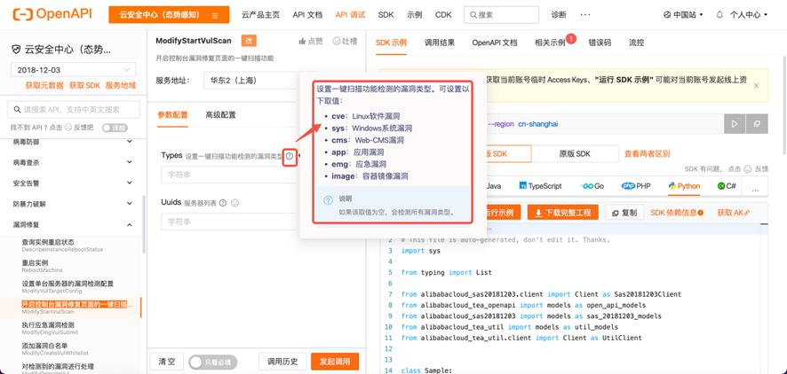Image resolution: width=787 pixels, height=374 pixels.
Task: Click the run play icon in command bar
Action: click(x=735, y=124)
